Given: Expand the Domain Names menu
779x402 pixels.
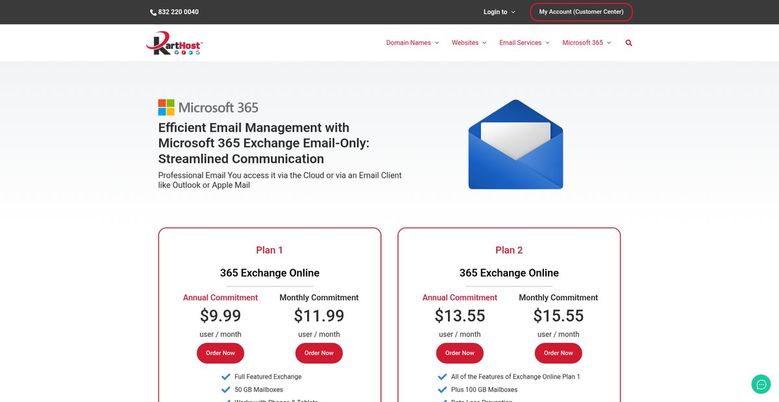Looking at the screenshot, I should [x=412, y=43].
